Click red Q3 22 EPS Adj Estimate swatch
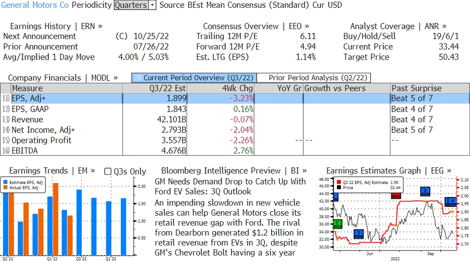Screen dimensions: 470x262 click(x=339, y=182)
